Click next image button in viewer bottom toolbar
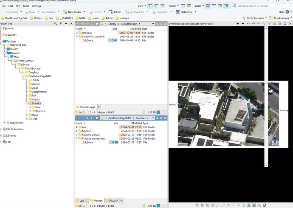This screenshot has height=208, width=293. pyautogui.click(x=202, y=205)
